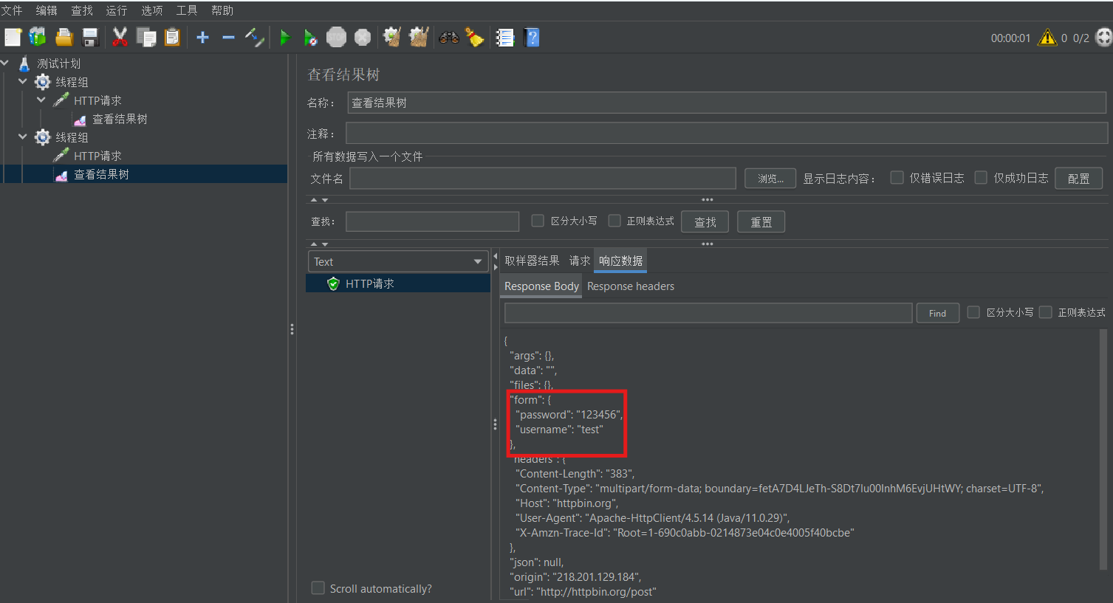This screenshot has width=1113, height=603.
Task: Click the 名称 input field
Action: pos(727,103)
